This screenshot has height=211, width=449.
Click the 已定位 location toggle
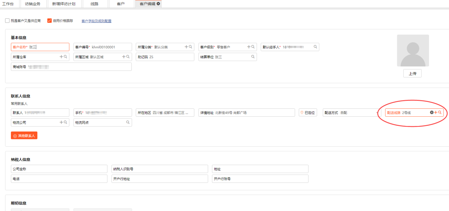(308, 113)
